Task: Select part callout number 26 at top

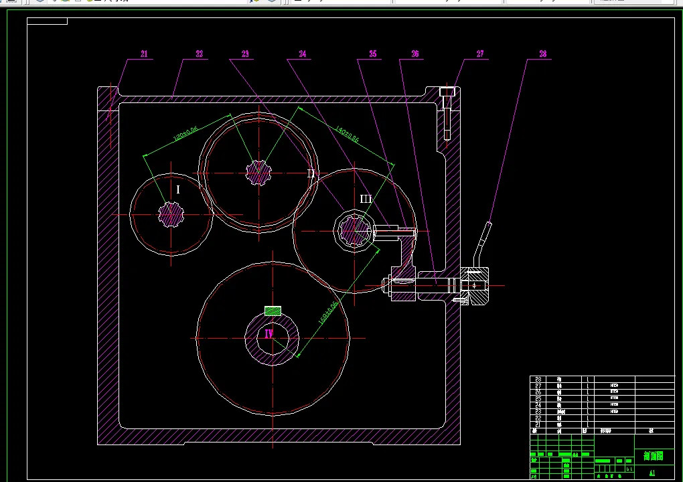Action: [x=415, y=54]
